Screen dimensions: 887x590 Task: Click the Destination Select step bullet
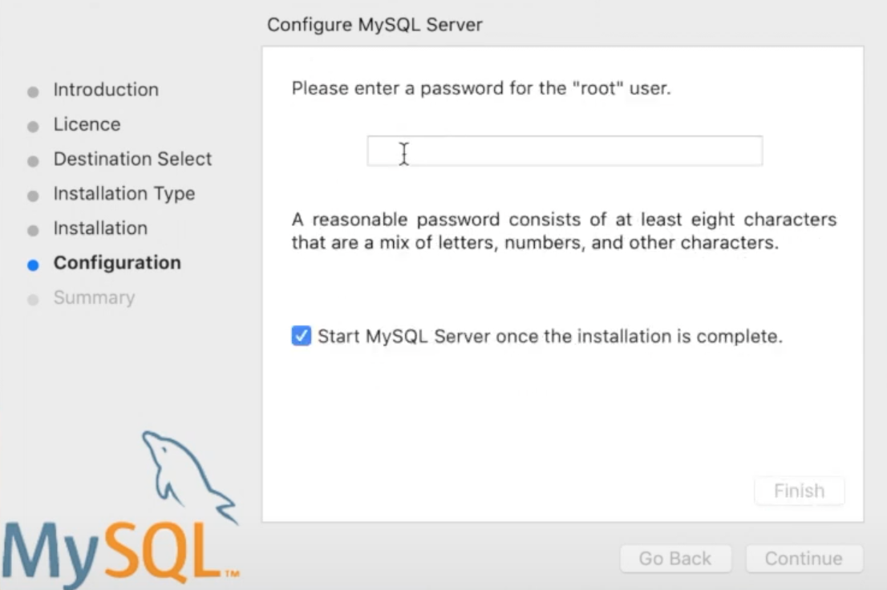[x=33, y=161]
